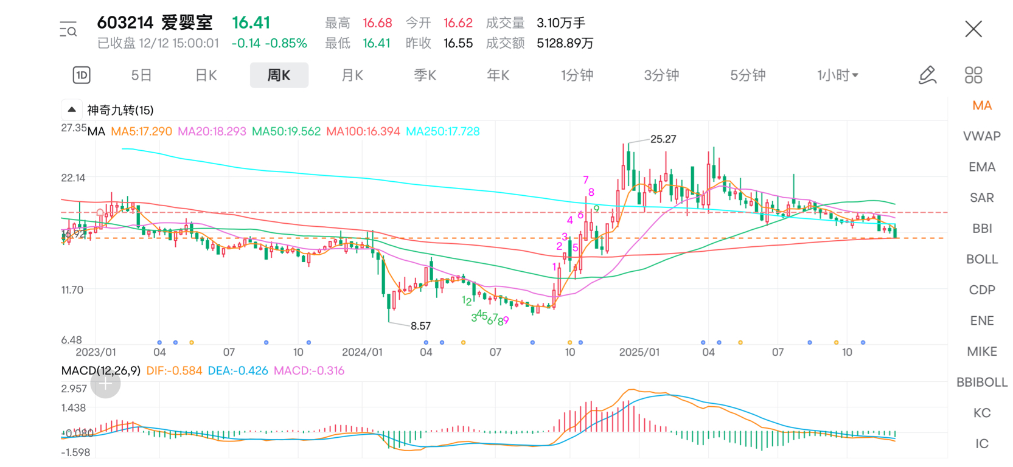
Task: Click the MACD:-0.316 value
Action: (309, 370)
